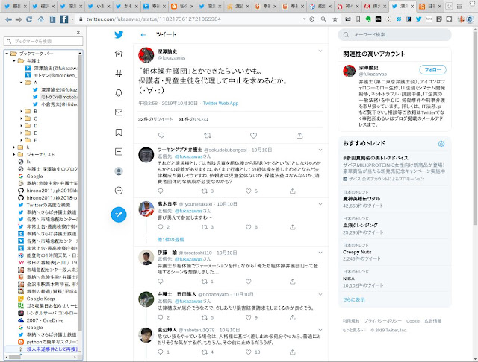Screen dimensions: 478x362
Task: Open プライバシーポリシー footer link
Action: pyautogui.click(x=383, y=321)
